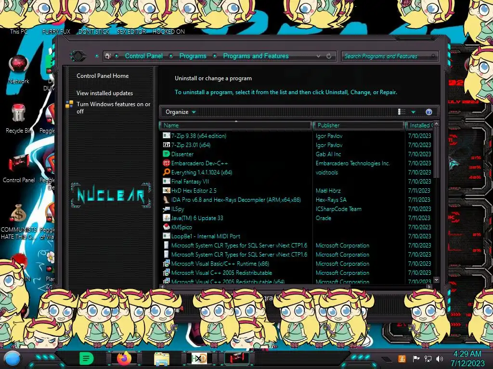This screenshot has width=493, height=369.
Task: Click the Embarcadero Dev-C++ icon
Action: tap(166, 163)
